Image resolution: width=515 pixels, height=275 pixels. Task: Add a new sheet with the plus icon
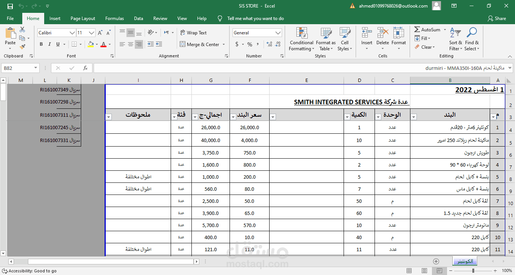436,261
